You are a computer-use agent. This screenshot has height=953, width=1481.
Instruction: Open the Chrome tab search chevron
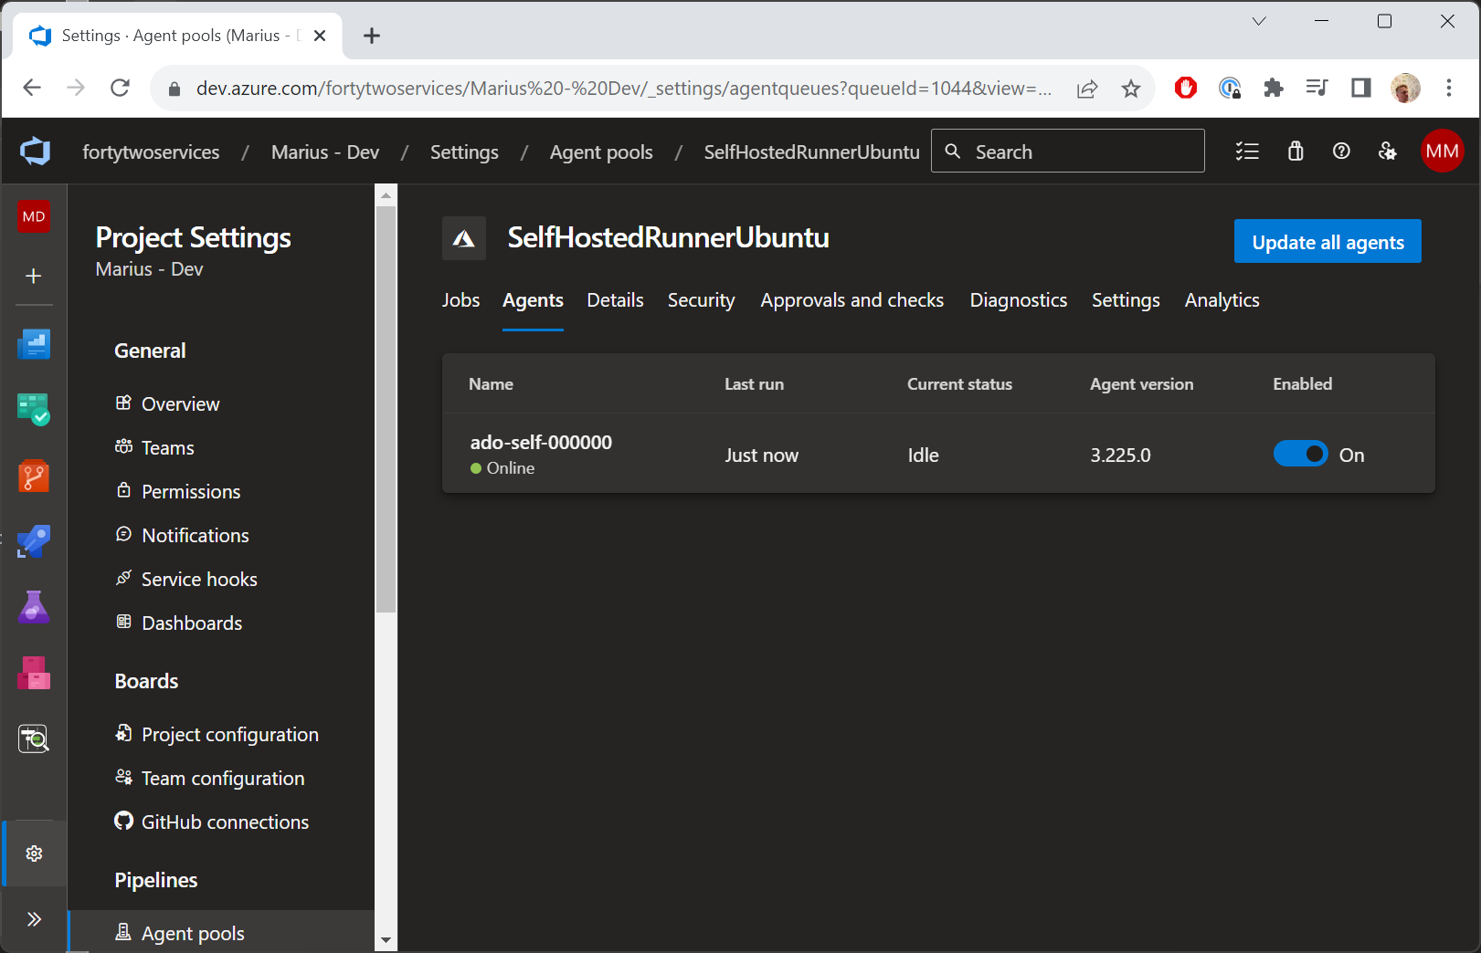coord(1258,22)
